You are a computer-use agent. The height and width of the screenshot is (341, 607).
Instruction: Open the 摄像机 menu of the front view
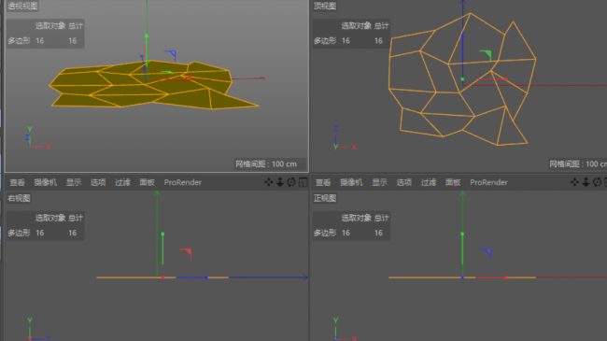351,182
